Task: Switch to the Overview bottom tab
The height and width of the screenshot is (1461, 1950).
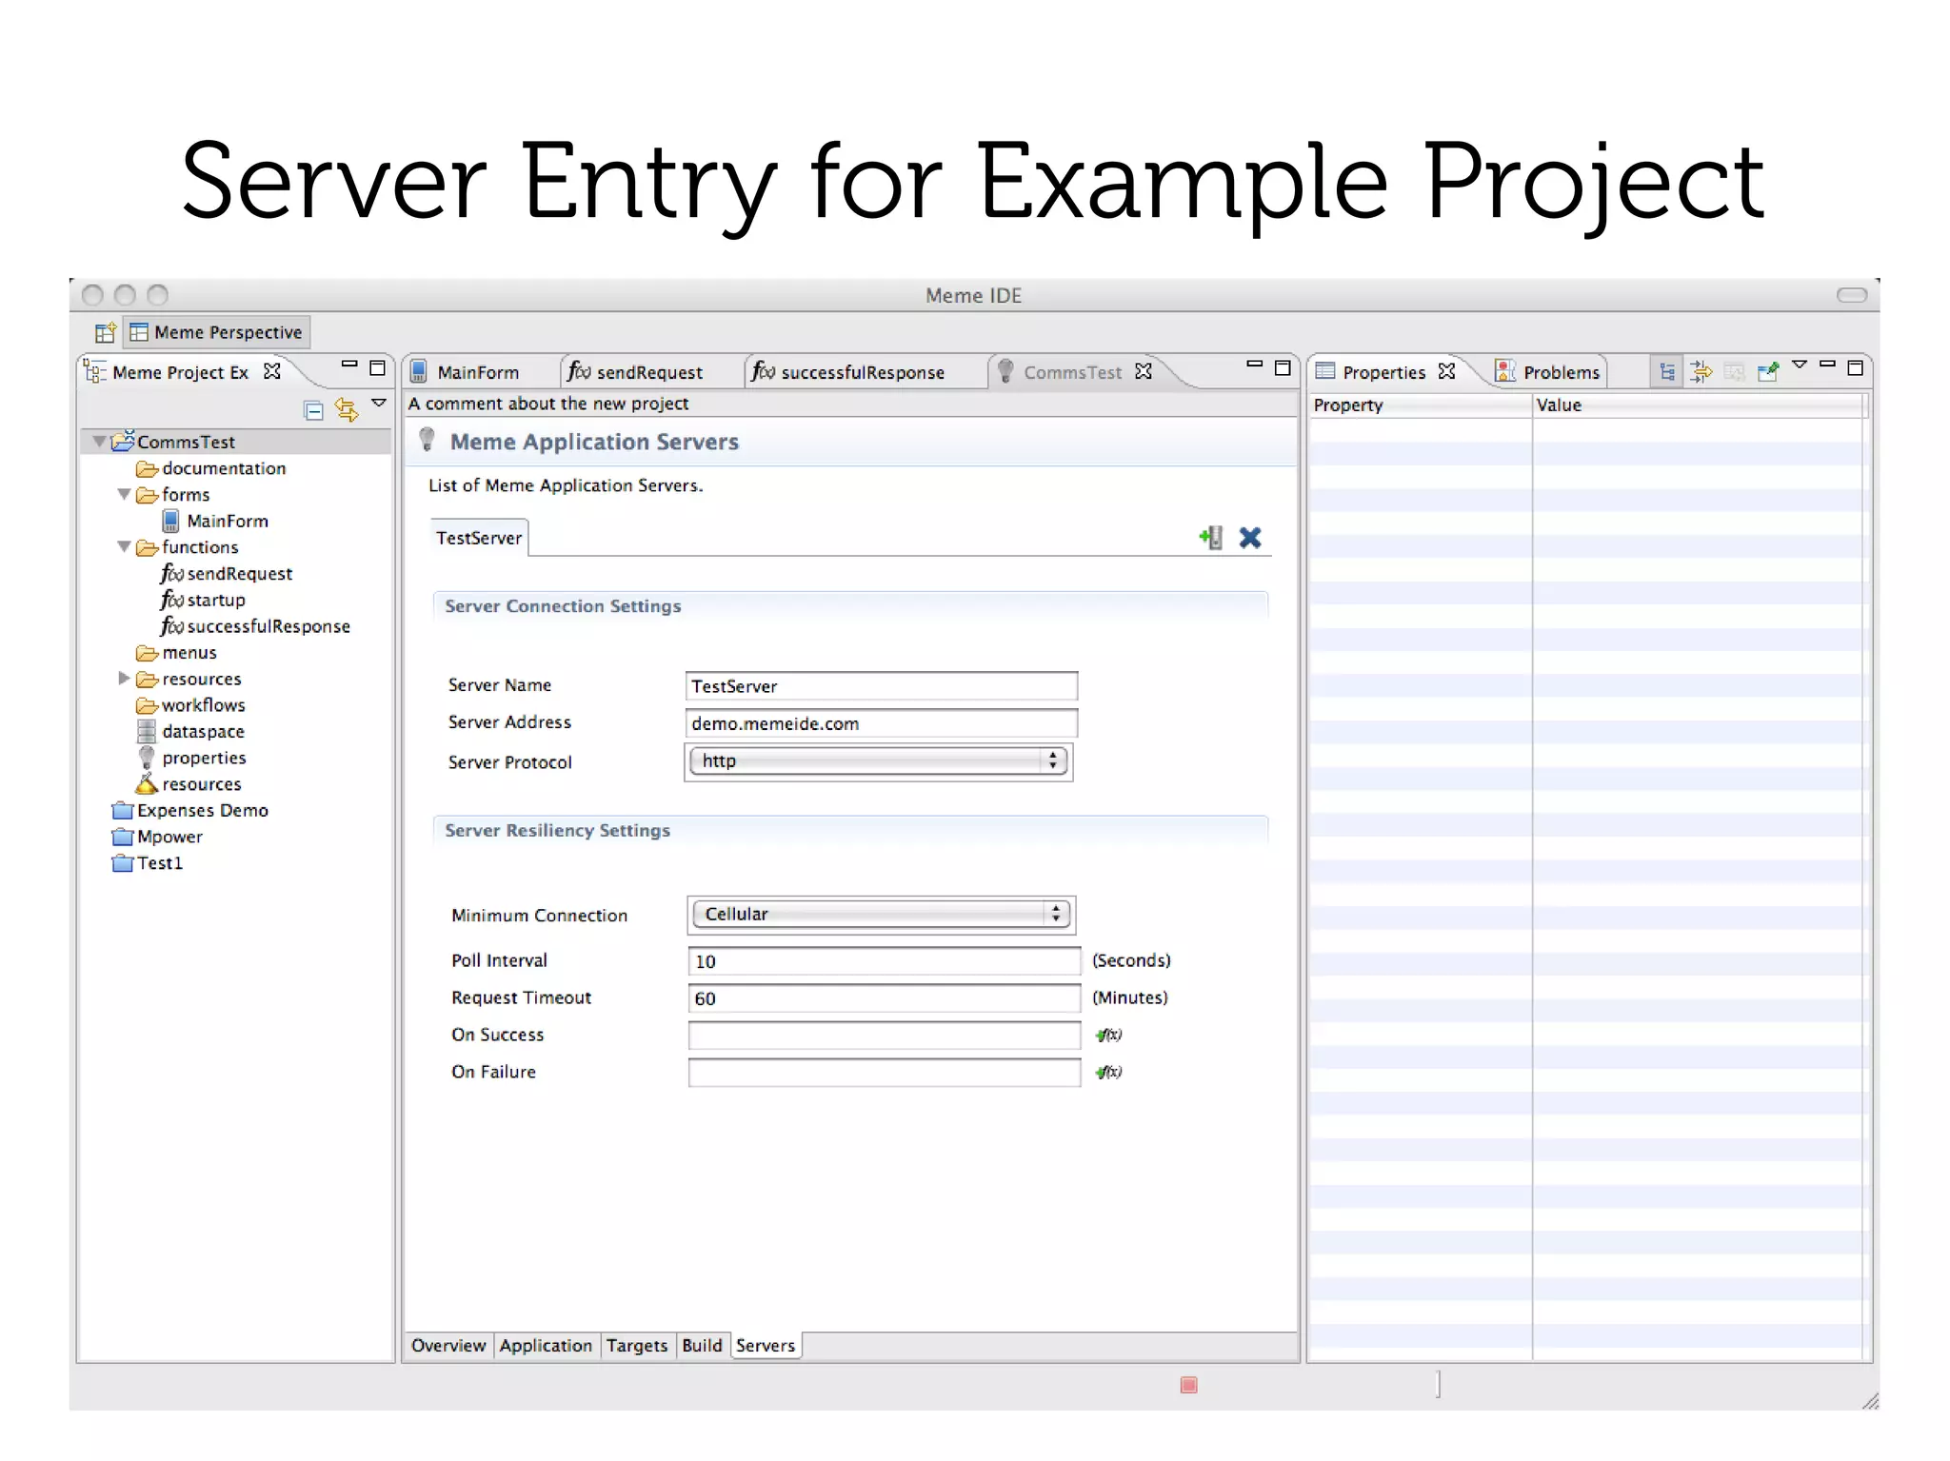Action: (x=448, y=1346)
